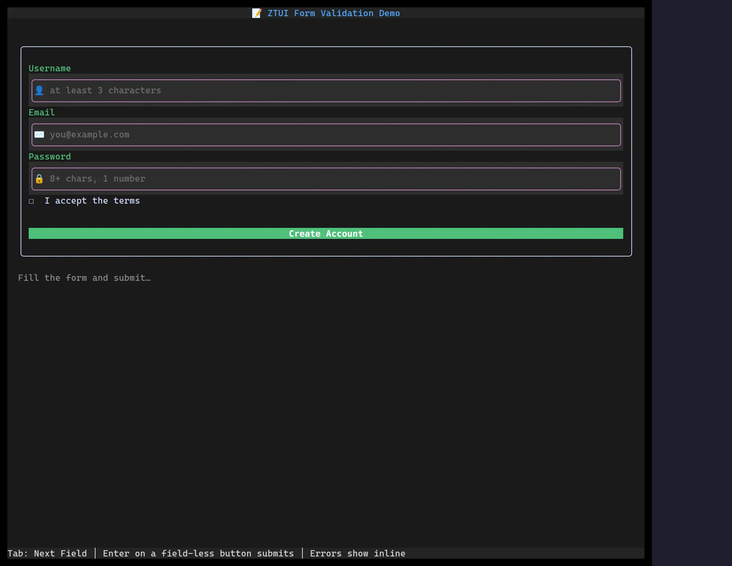The image size is (732, 566).
Task: Click the 'Tab: Next Field' footer hint
Action: [47, 554]
